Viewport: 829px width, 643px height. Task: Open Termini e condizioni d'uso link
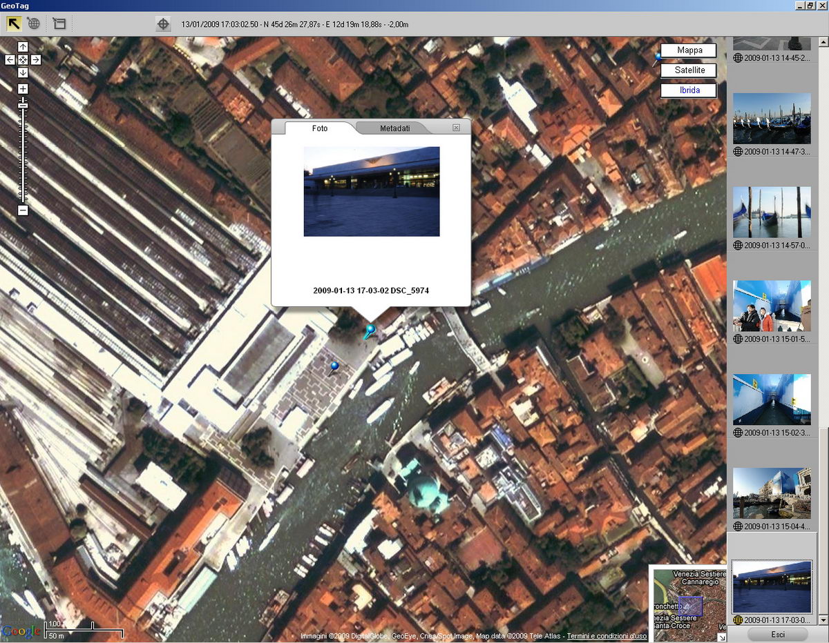point(607,636)
